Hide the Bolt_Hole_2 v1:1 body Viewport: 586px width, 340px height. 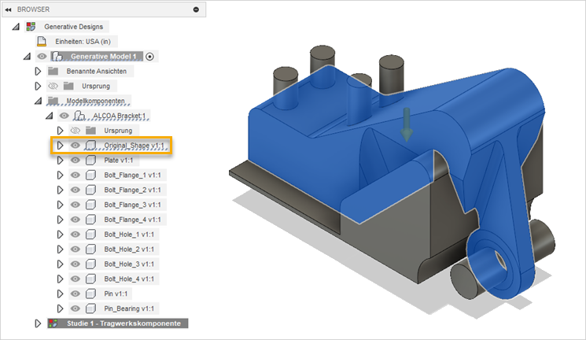point(76,249)
